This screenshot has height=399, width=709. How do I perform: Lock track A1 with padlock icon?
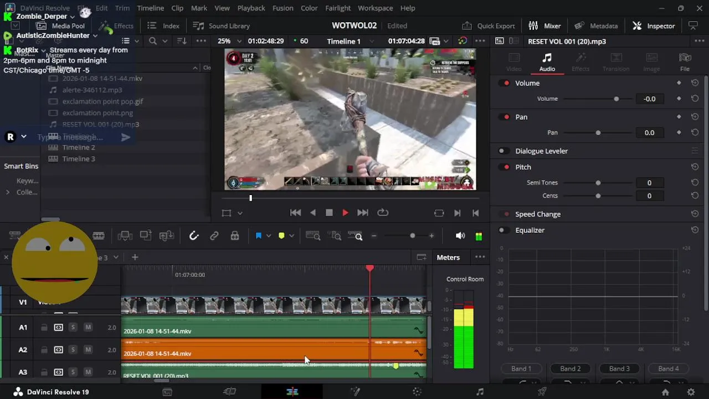tap(44, 328)
